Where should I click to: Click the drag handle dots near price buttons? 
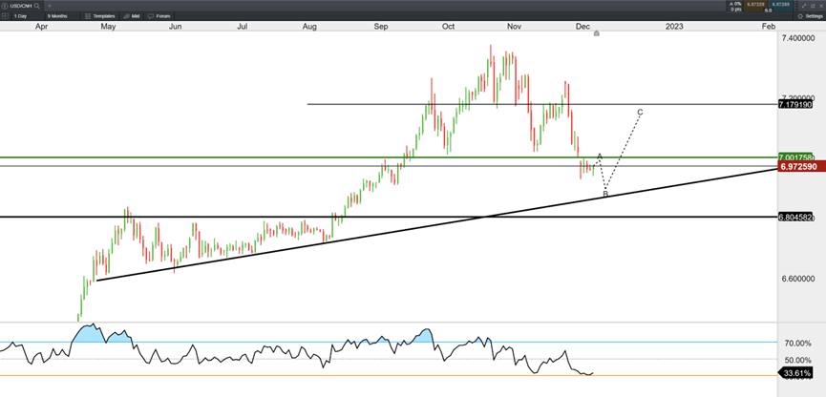(x=796, y=6)
